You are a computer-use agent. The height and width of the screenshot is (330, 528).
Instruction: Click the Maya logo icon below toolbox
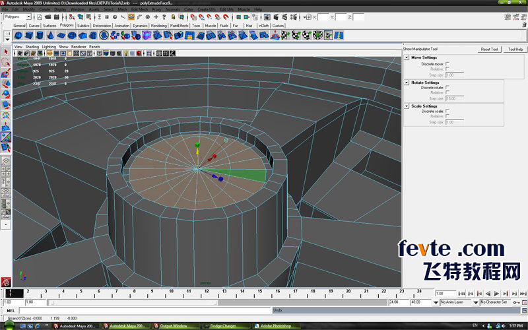click(6, 282)
